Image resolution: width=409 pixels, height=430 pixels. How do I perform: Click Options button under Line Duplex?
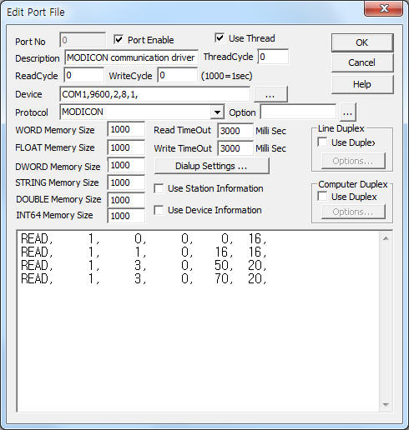click(353, 161)
